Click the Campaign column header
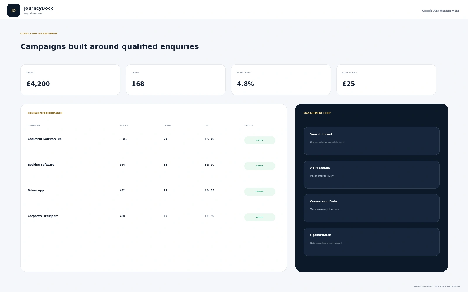The image size is (468, 292). click(34, 126)
